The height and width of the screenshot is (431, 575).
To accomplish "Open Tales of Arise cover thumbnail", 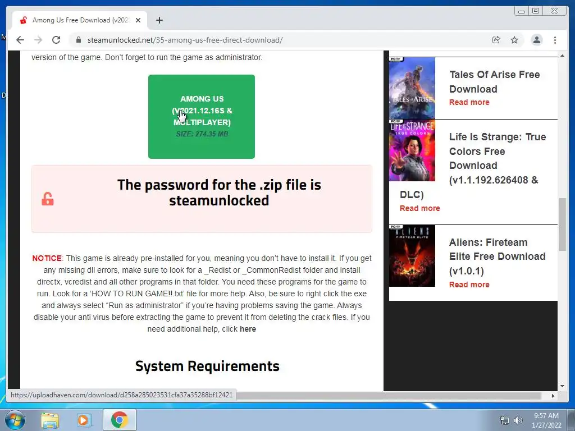I will 412,88.
